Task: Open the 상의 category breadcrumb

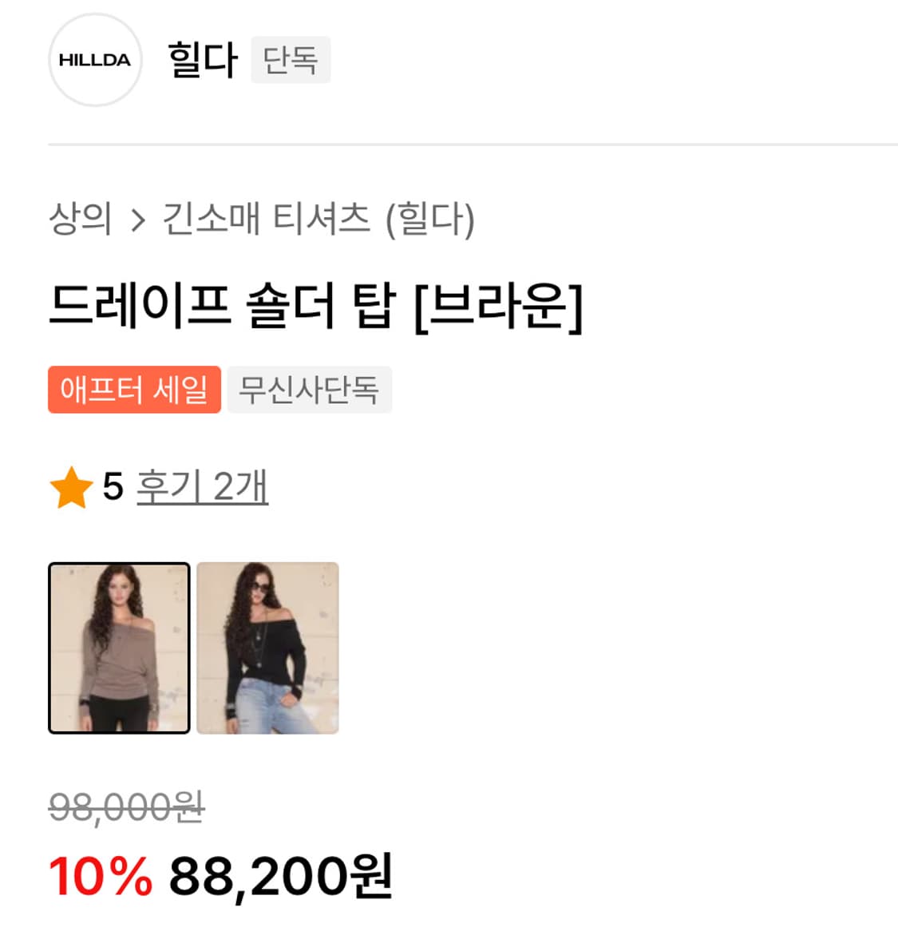Action: pos(81,221)
